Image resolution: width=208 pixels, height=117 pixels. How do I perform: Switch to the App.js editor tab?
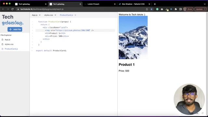35,15
